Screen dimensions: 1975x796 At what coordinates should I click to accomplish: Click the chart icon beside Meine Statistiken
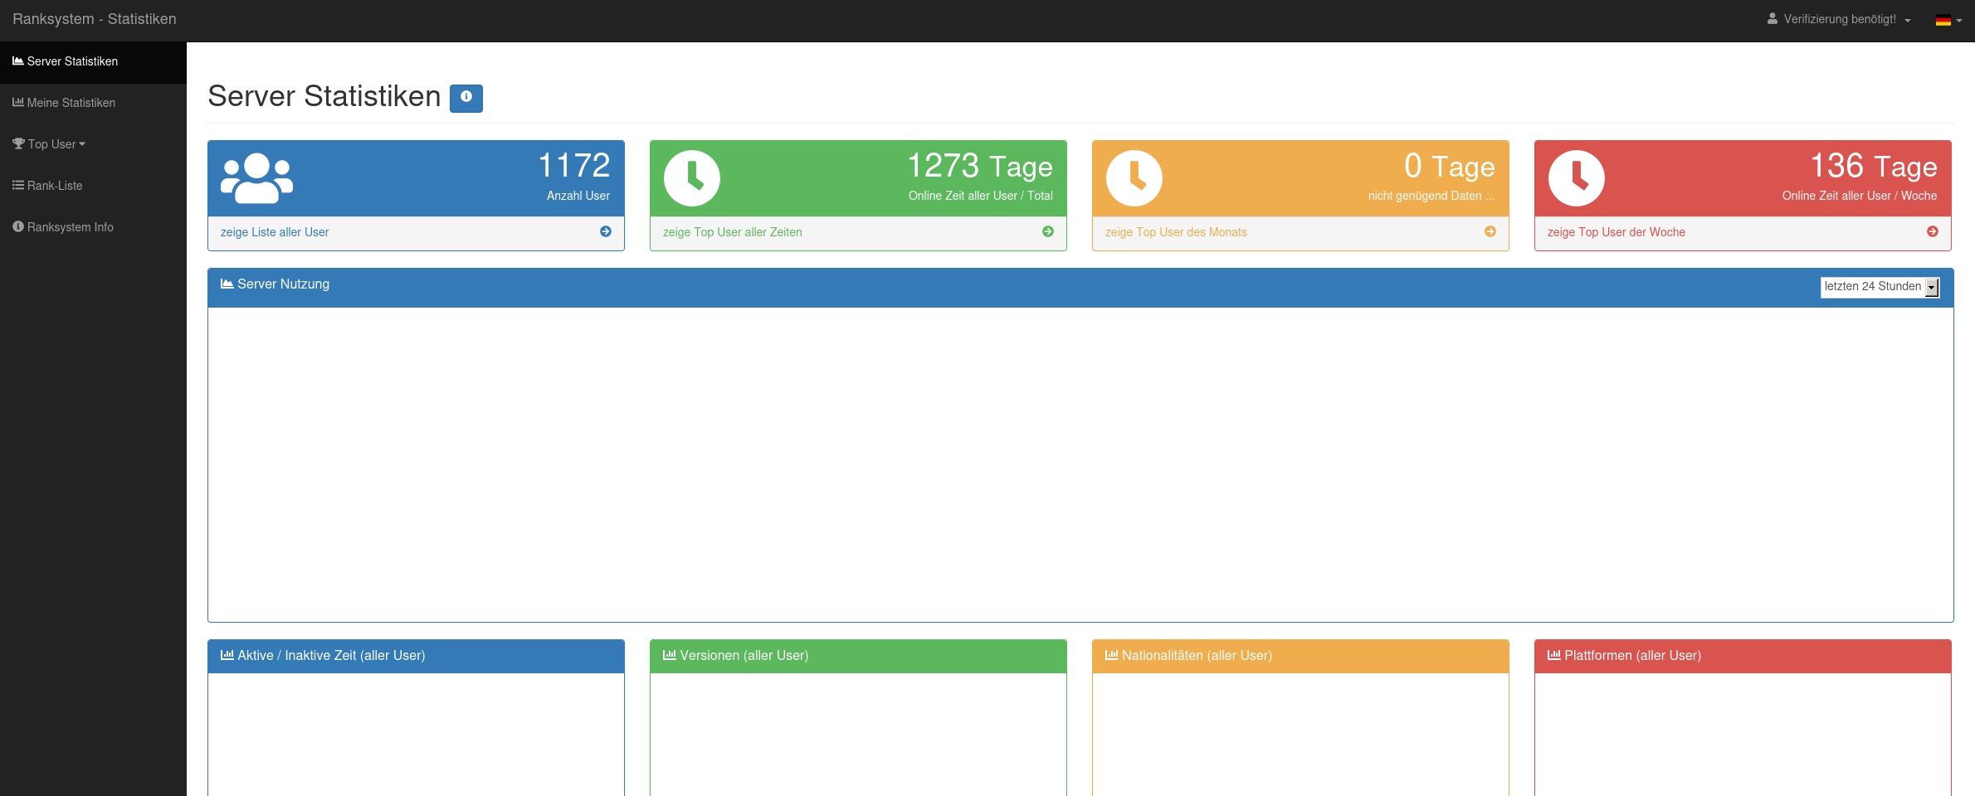[x=18, y=102]
